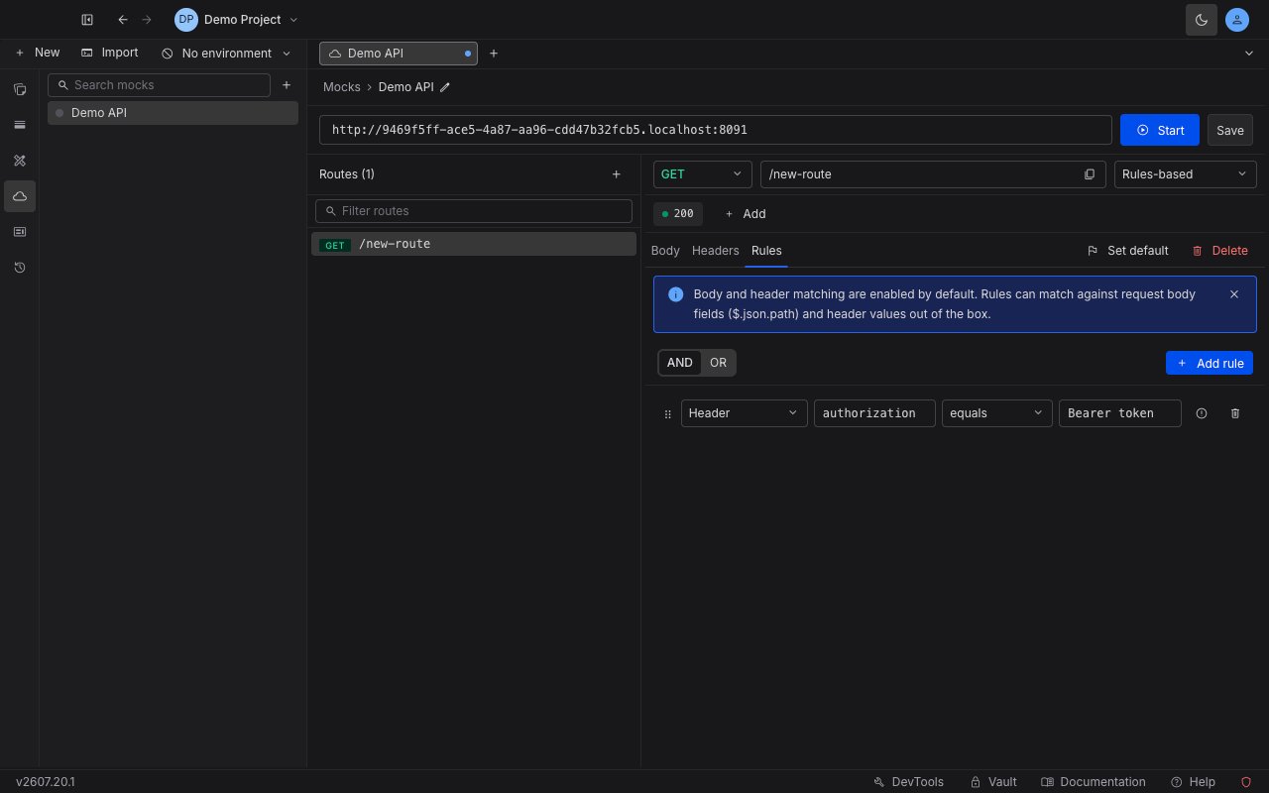The image size is (1269, 793).
Task: Copy the route path icon
Action: click(1090, 174)
